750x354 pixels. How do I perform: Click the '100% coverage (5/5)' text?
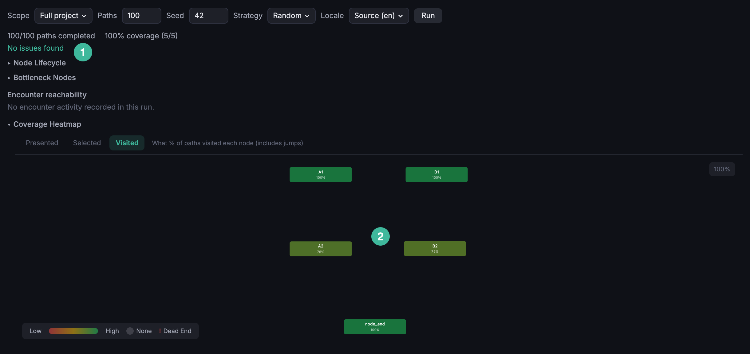coord(141,36)
